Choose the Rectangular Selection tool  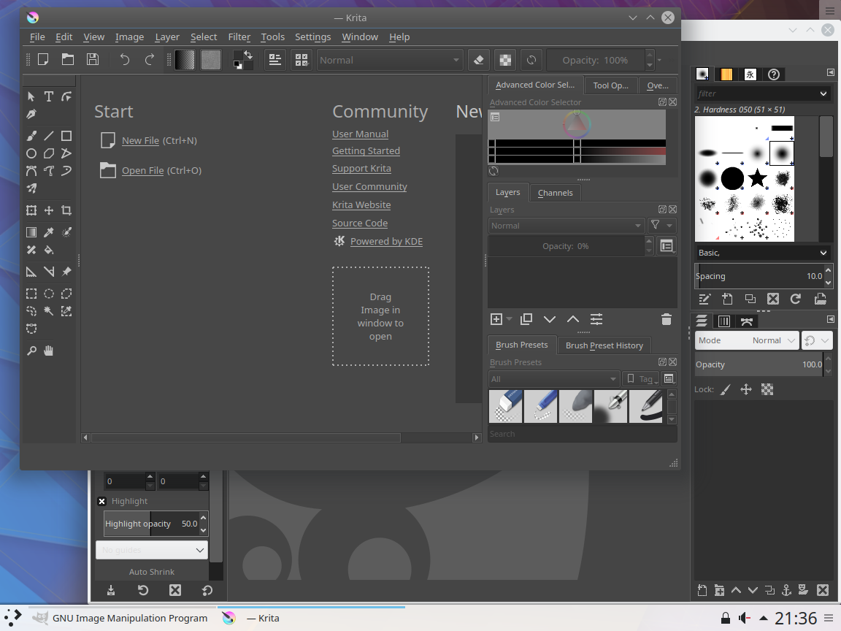(x=31, y=294)
